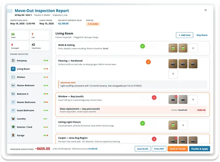Viewport: 220px width, 162px height.
Task: Open first Walls & Ceiling photo thumbnail
Action: pyautogui.click(x=173, y=48)
